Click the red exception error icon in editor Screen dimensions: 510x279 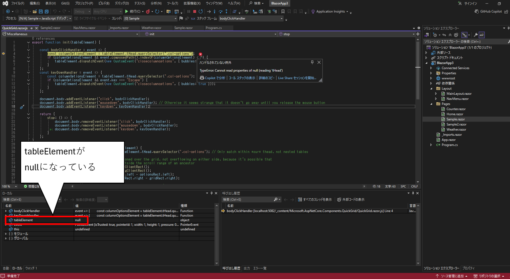click(x=201, y=54)
